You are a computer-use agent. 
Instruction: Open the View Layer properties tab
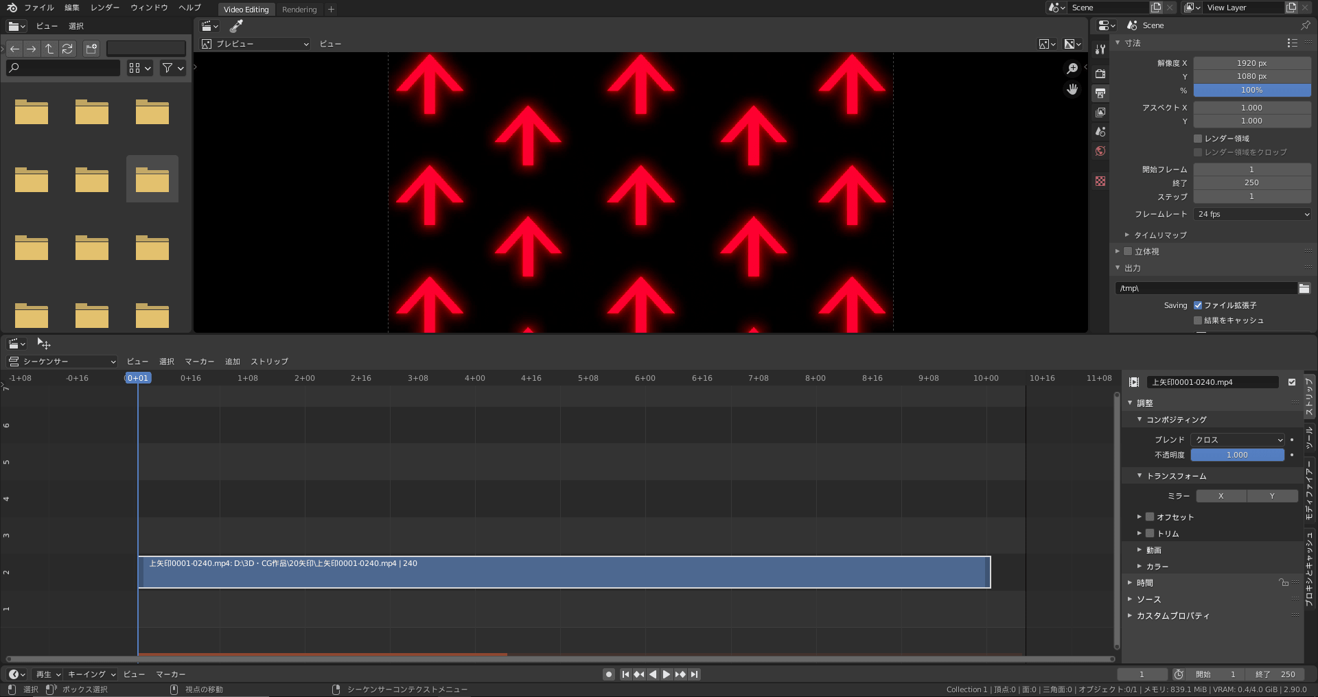1100,112
